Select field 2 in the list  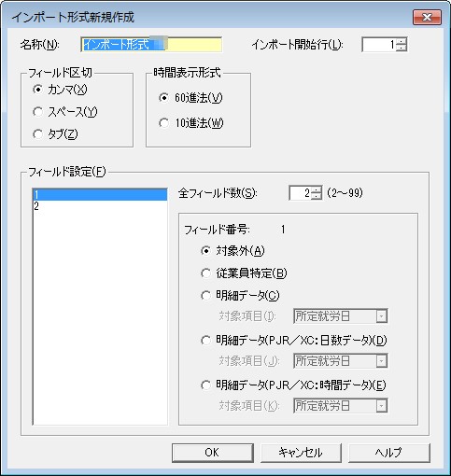[100, 206]
